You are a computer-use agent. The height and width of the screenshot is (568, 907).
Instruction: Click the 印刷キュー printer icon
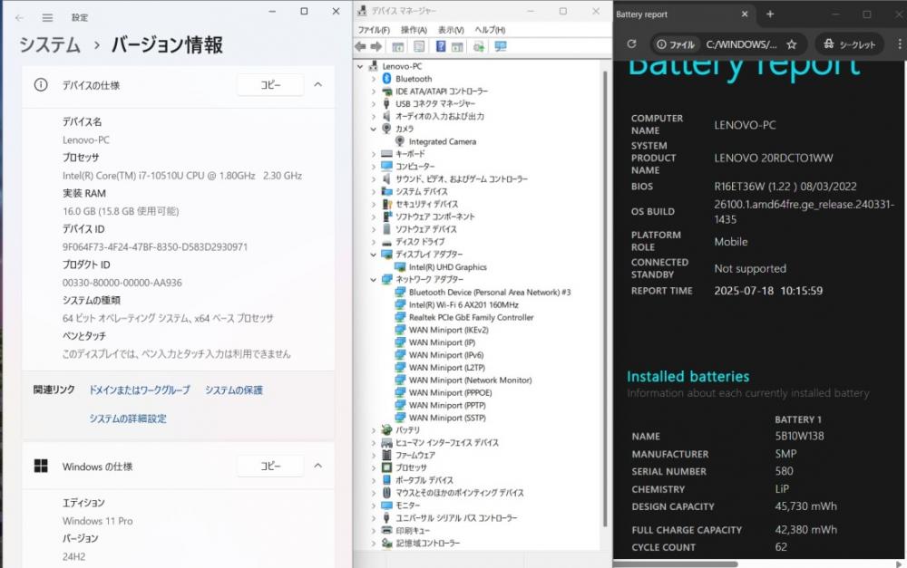tap(387, 531)
